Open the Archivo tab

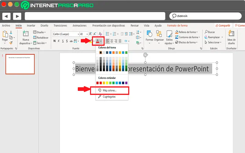tap(6, 25)
